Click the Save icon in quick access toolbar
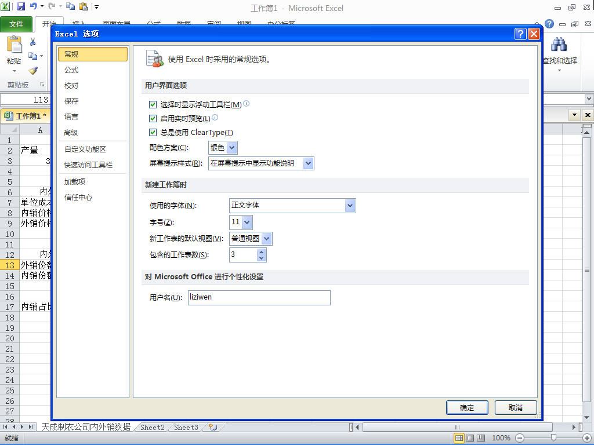 (x=20, y=6)
